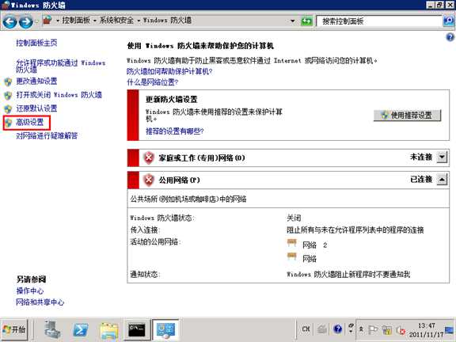Screen dimensions: 456x342
Task: Go forward with the Forward arrow button
Action: tap(25, 21)
